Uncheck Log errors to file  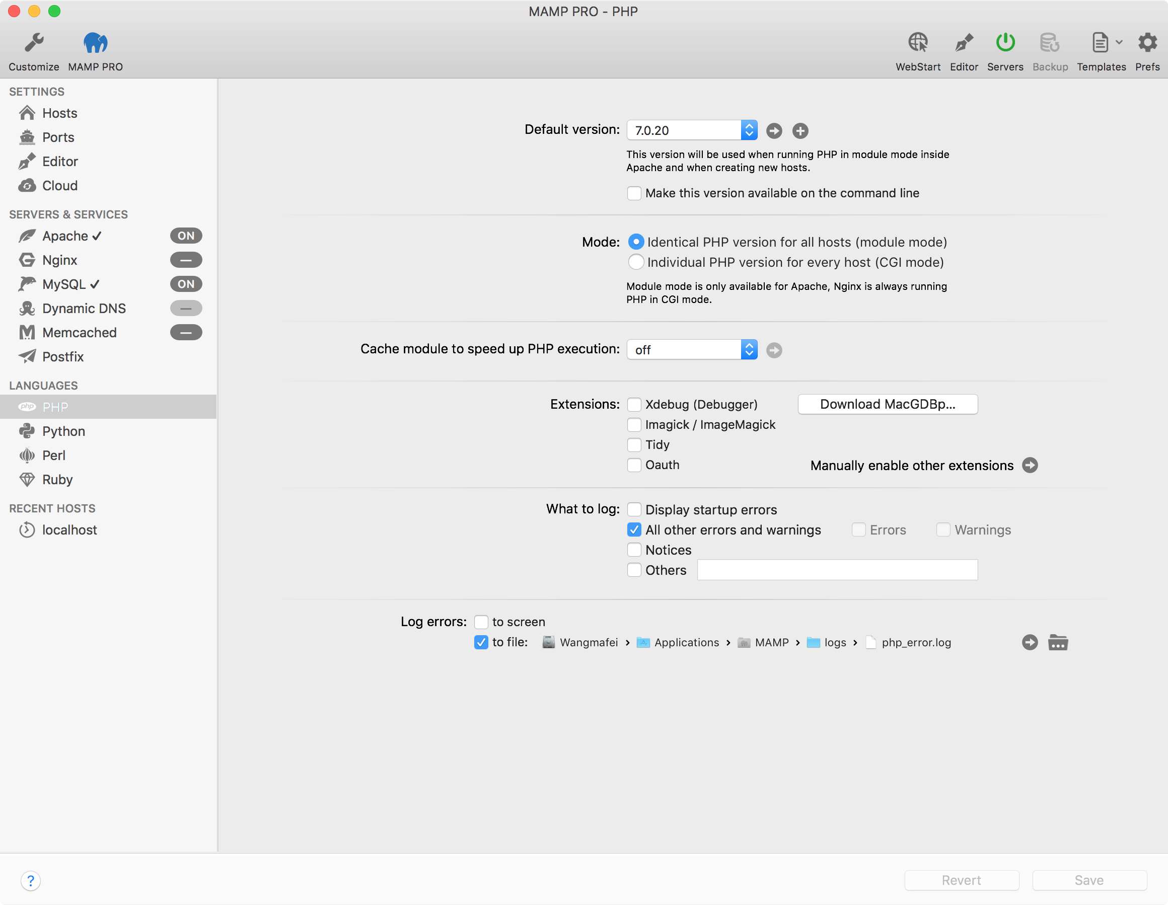point(481,642)
